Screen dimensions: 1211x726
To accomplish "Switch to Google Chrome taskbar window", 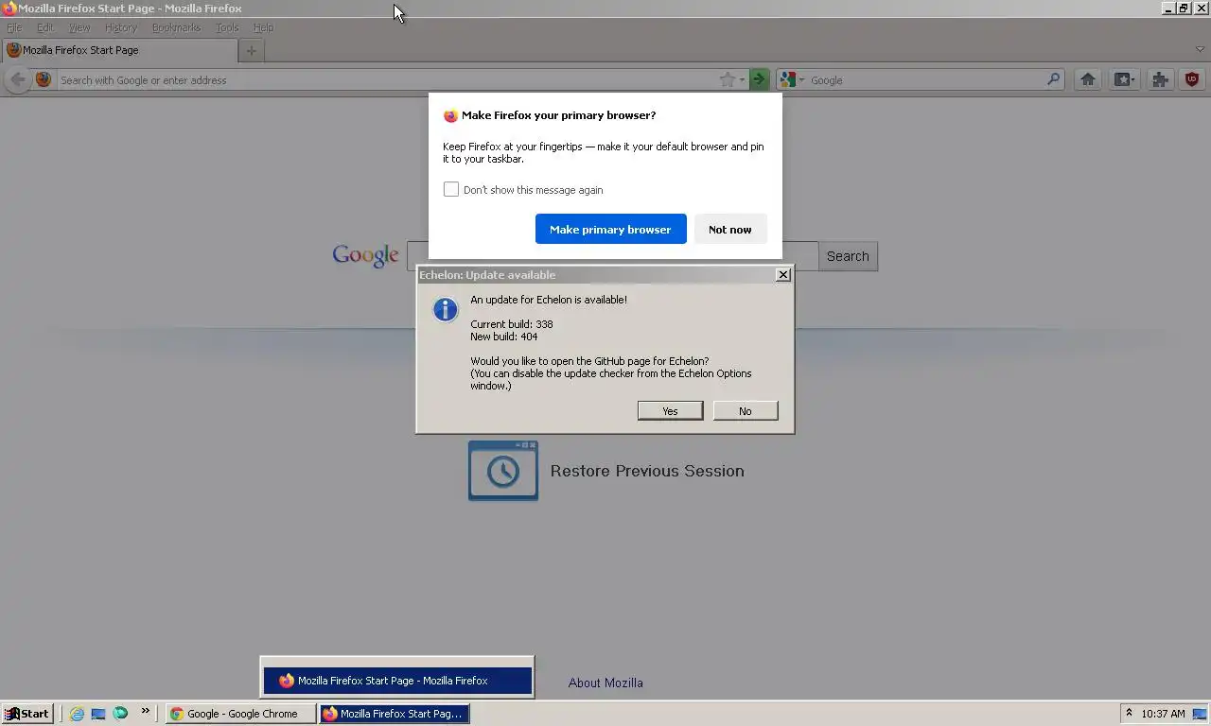I will coord(240,714).
